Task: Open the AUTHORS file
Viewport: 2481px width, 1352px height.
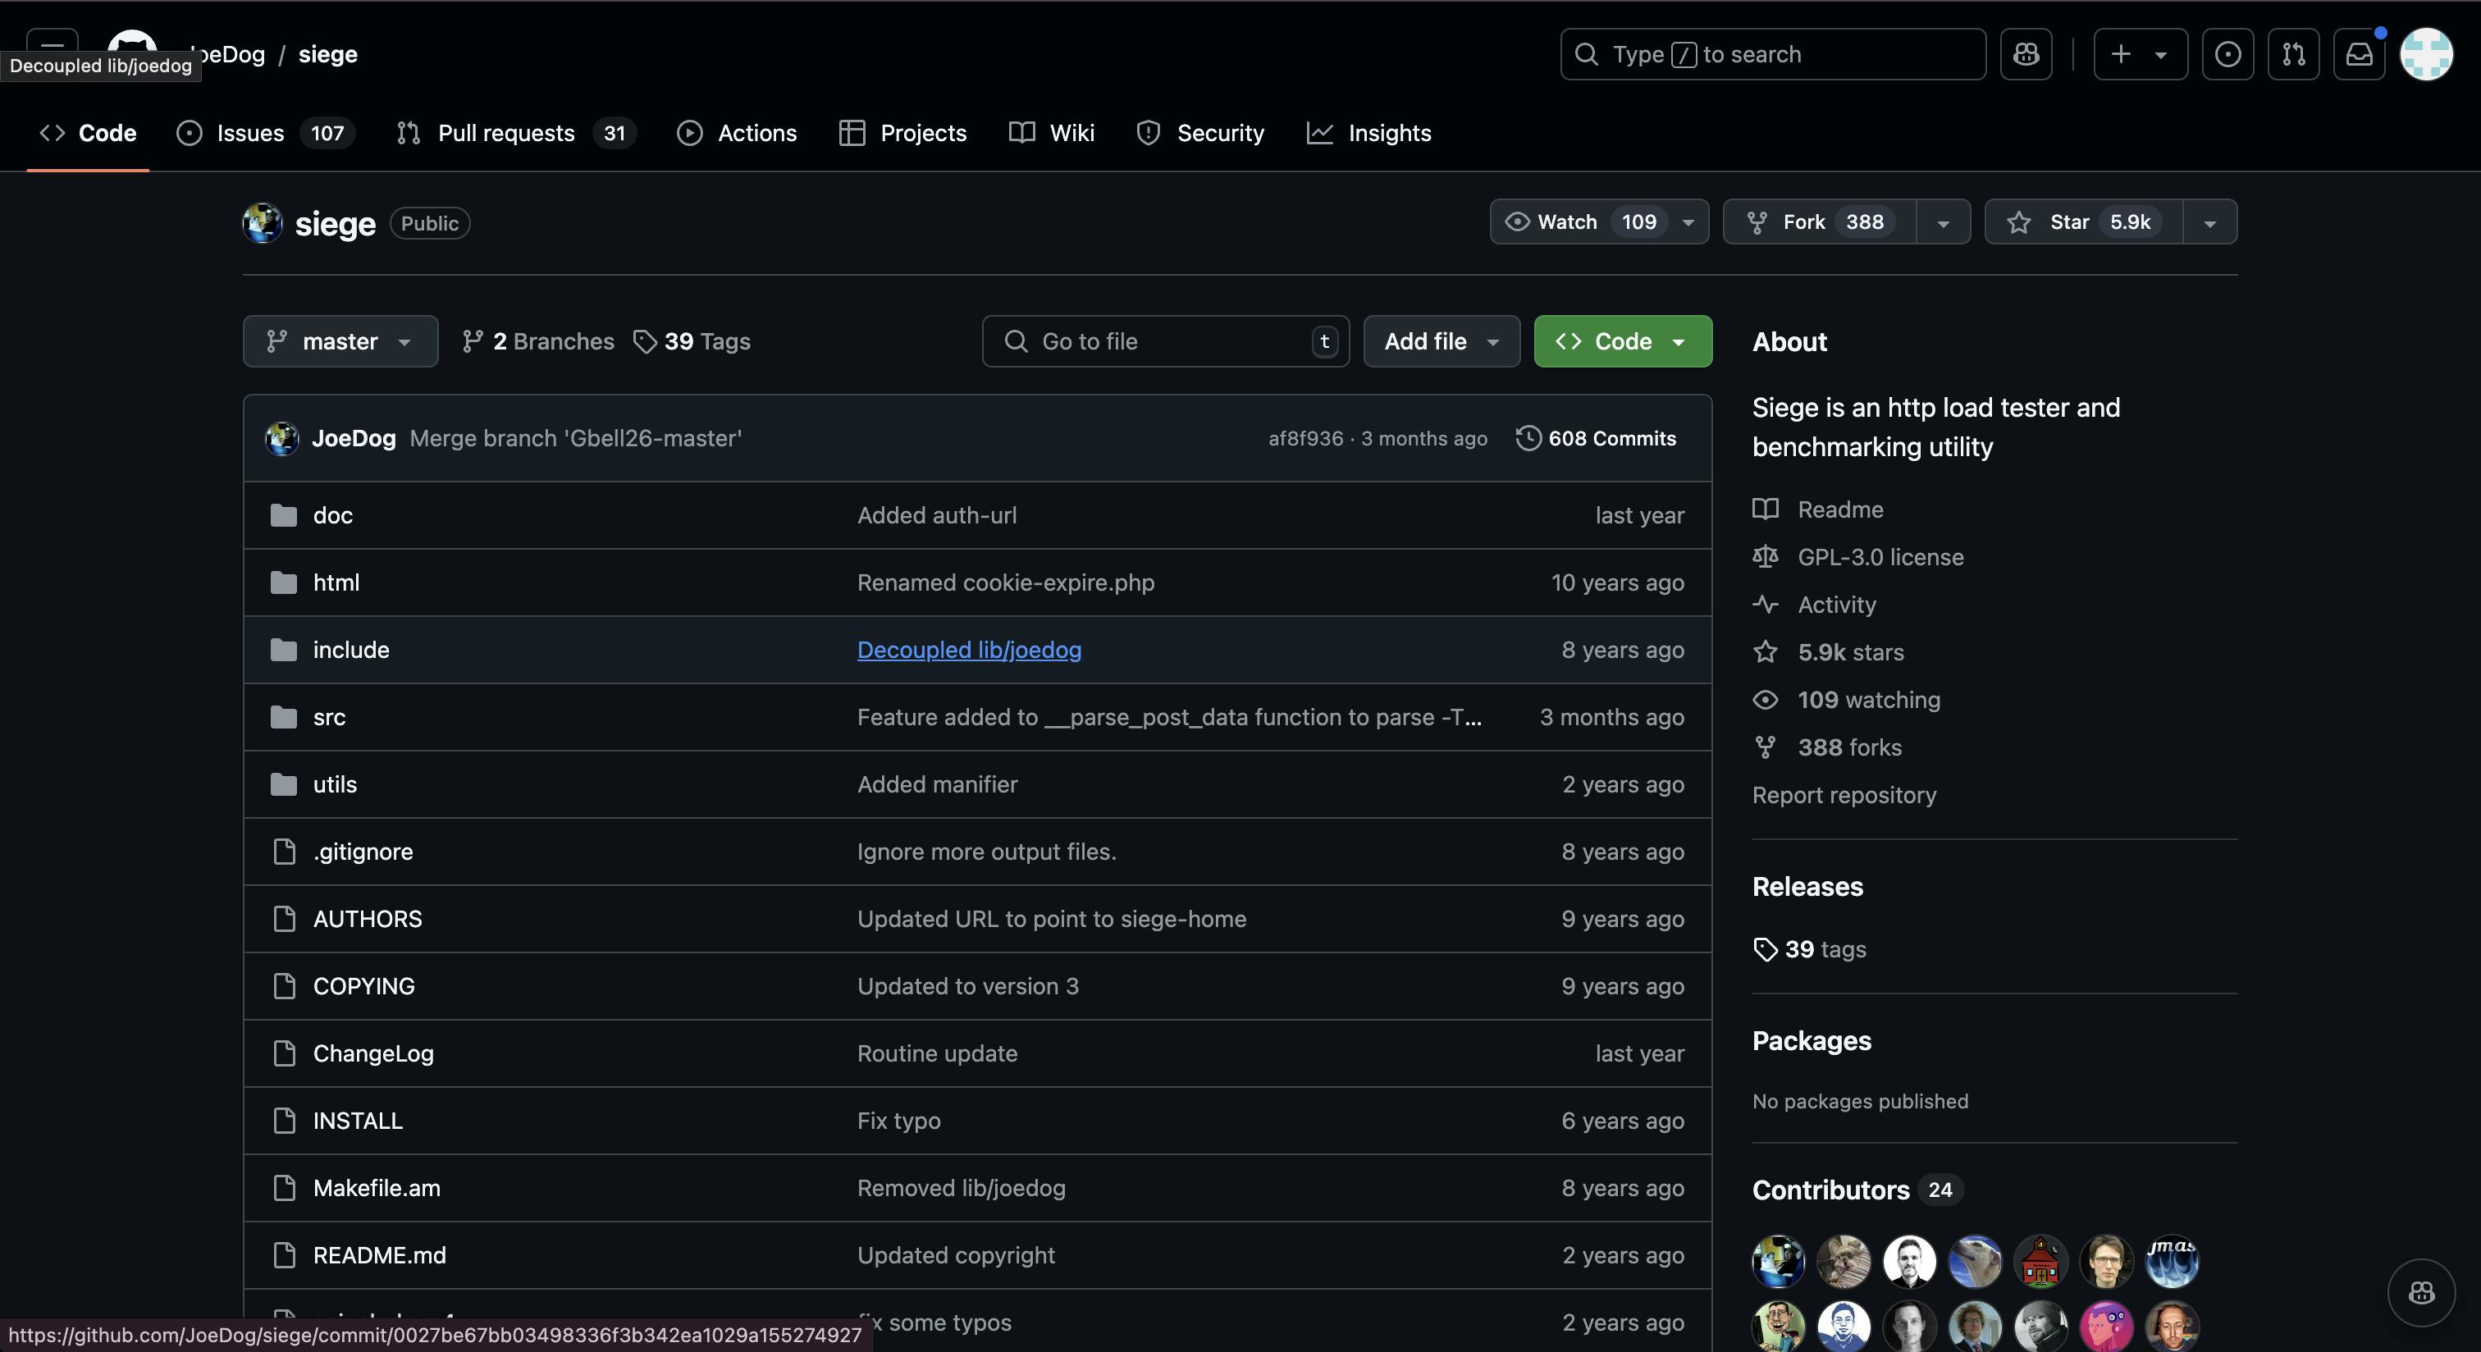Action: point(367,919)
